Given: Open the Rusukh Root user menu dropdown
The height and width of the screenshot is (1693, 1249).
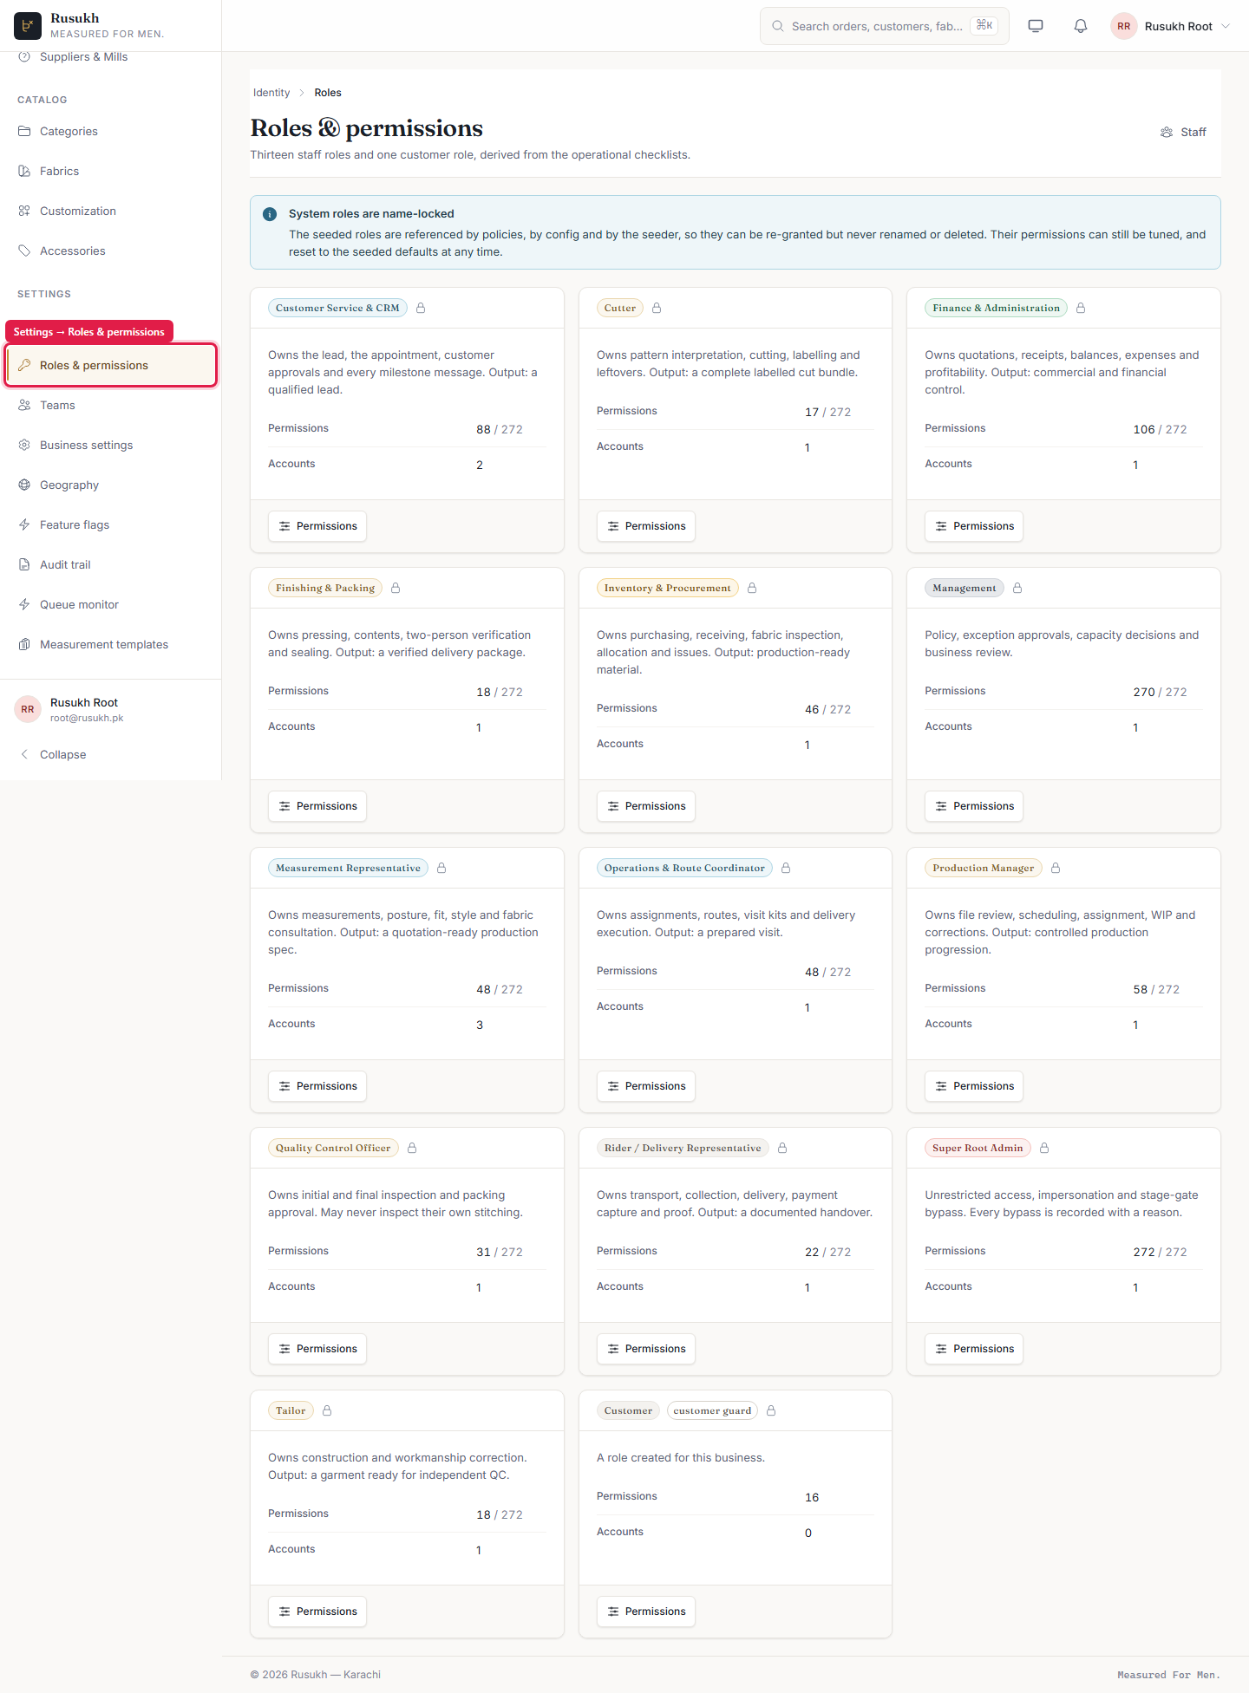Looking at the screenshot, I should pos(1170,26).
